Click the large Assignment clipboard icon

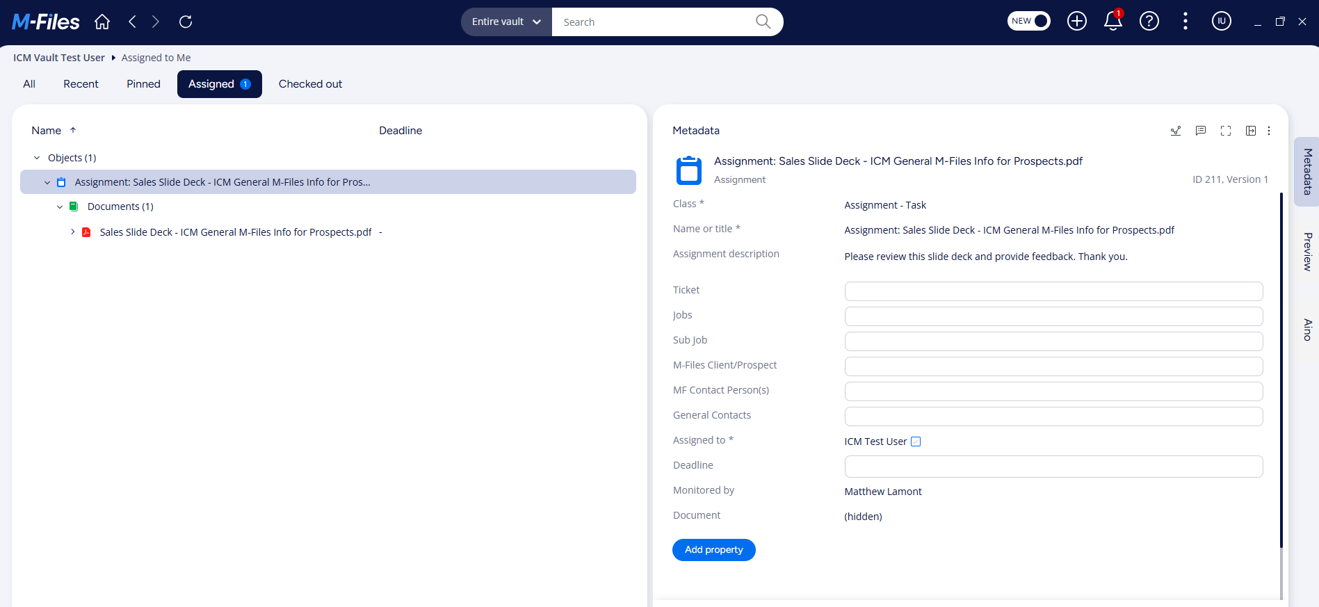point(689,170)
